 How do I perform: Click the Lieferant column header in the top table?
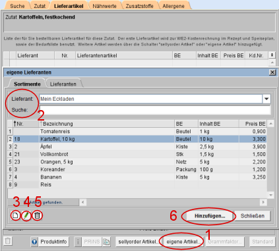pos(35,55)
